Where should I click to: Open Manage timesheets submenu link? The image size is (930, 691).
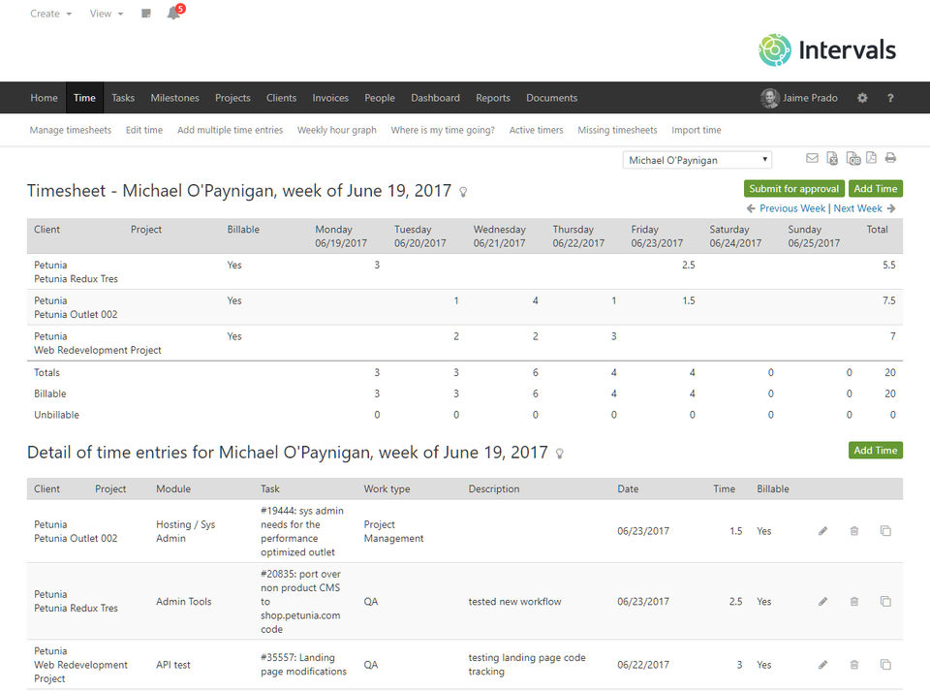pyautogui.click(x=71, y=130)
